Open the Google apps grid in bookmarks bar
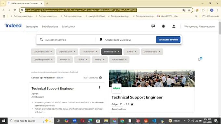Viewport: 221px width, 124px height. (4, 16)
